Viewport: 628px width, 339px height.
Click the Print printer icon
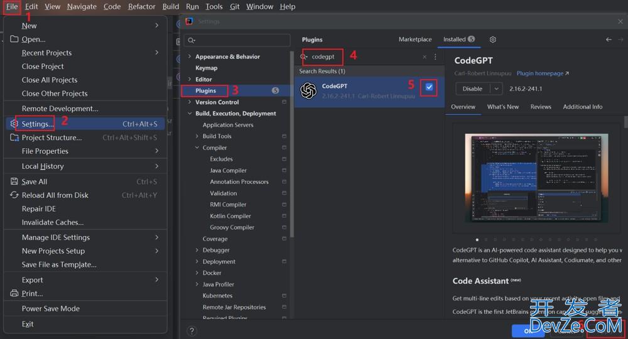(x=14, y=293)
